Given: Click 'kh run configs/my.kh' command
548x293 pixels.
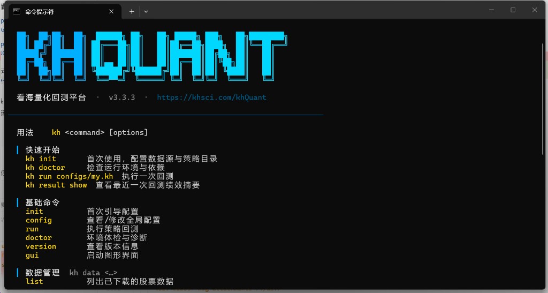Looking at the screenshot, I should 69,176.
